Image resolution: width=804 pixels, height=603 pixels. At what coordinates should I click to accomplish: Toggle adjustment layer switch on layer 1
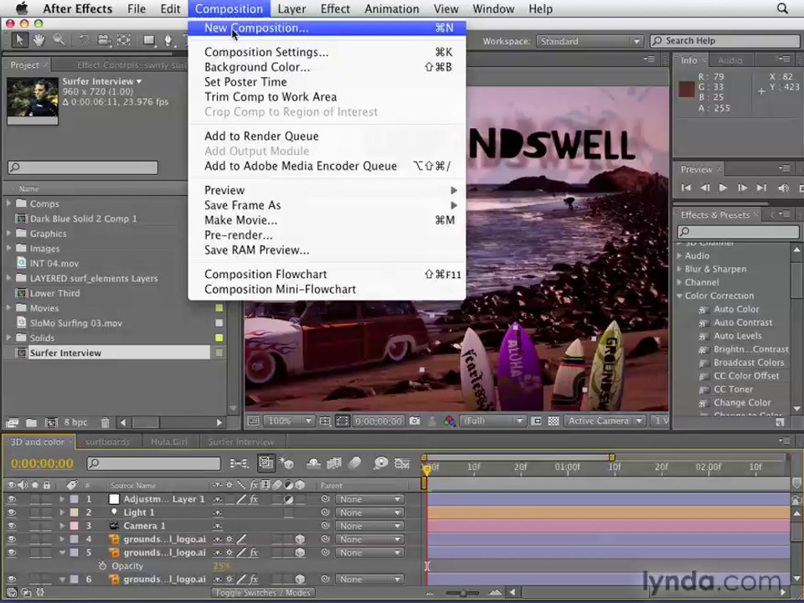(x=289, y=499)
